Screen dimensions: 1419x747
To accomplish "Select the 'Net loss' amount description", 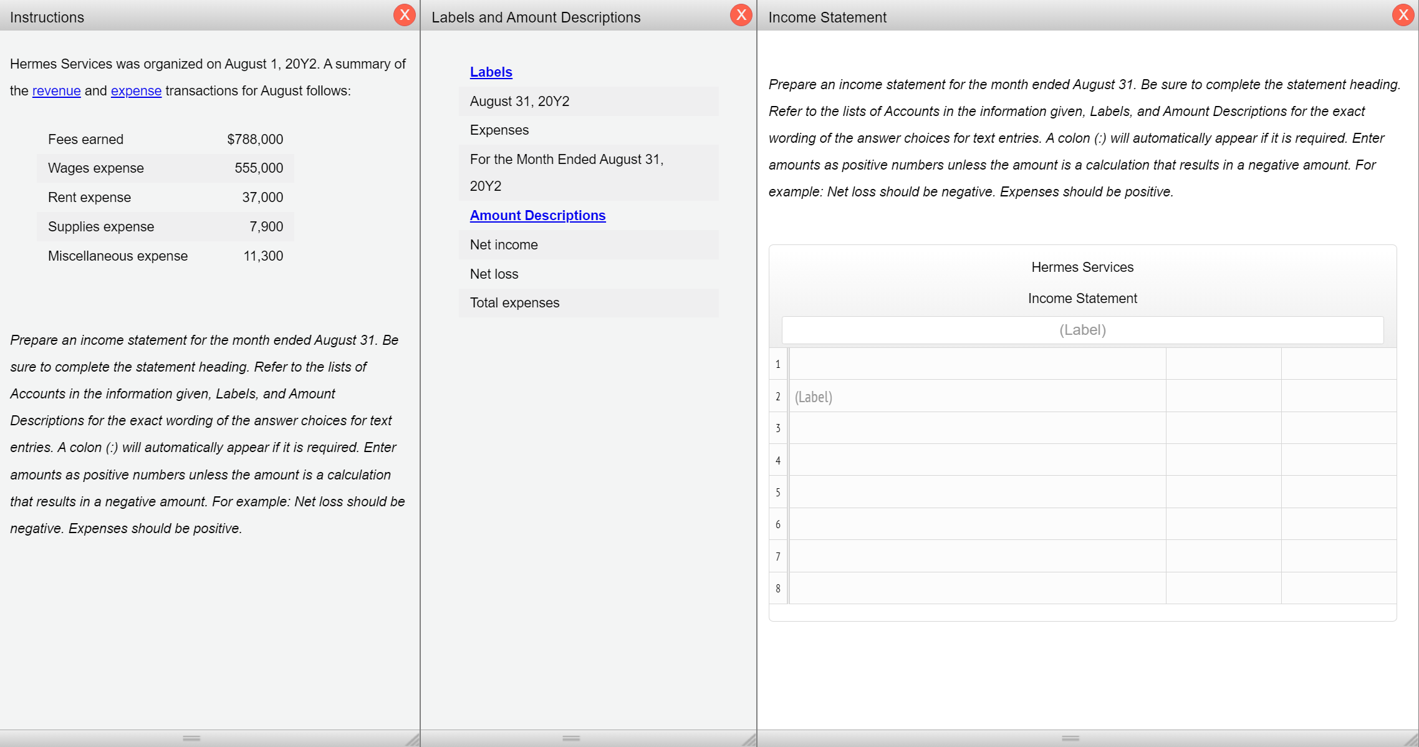I will pyautogui.click(x=493, y=274).
